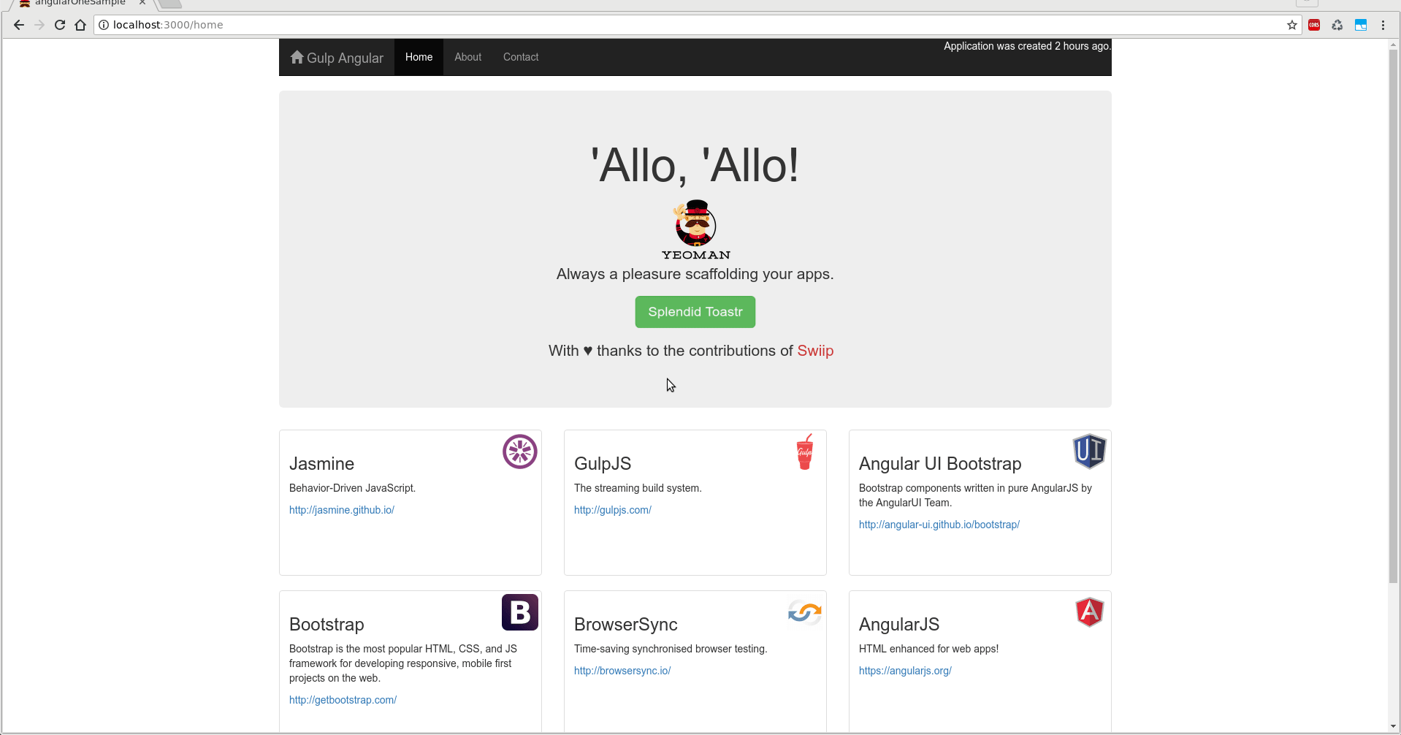
Task: Click the scrollbar down arrow
Action: (1394, 726)
